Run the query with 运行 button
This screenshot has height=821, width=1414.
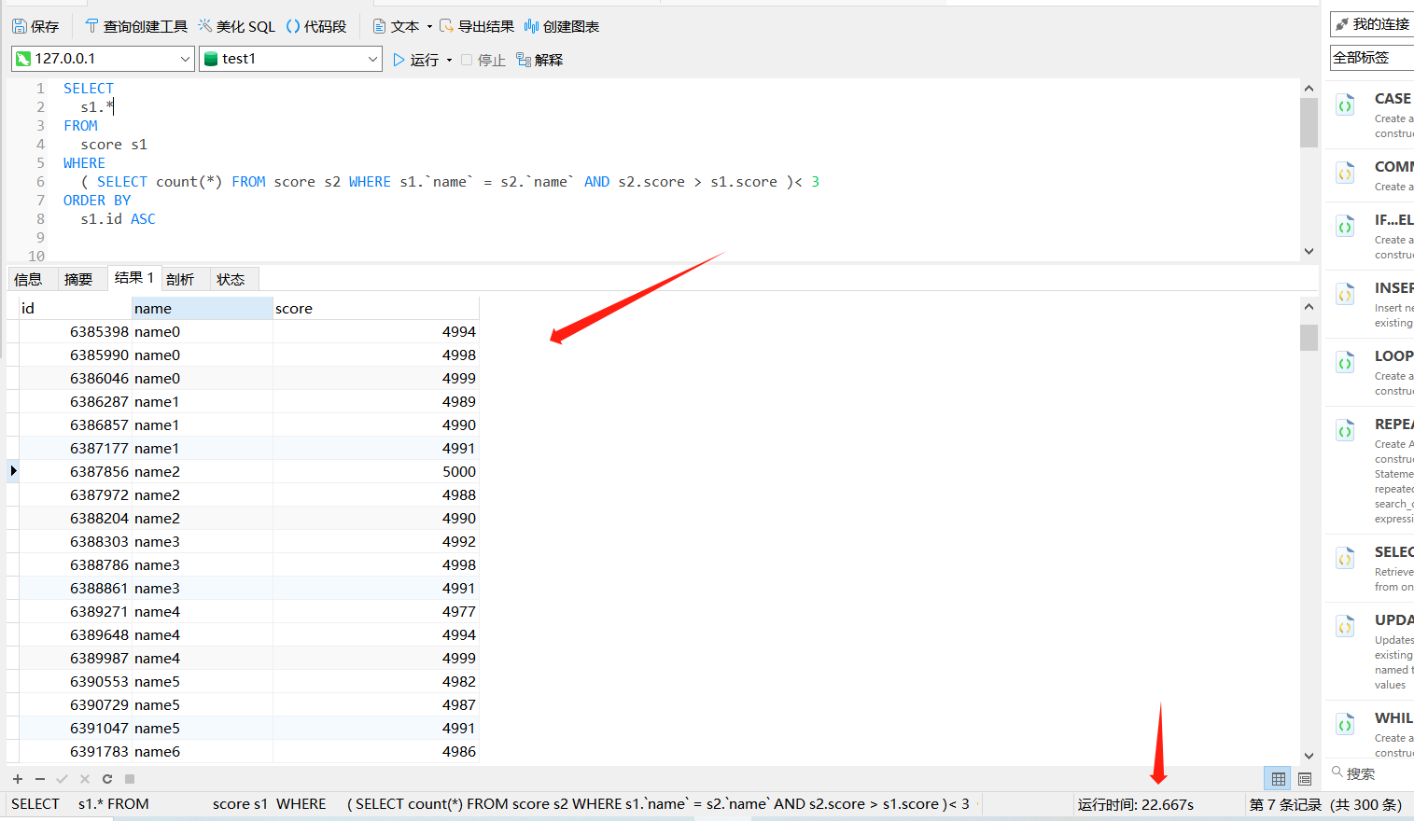[x=416, y=60]
